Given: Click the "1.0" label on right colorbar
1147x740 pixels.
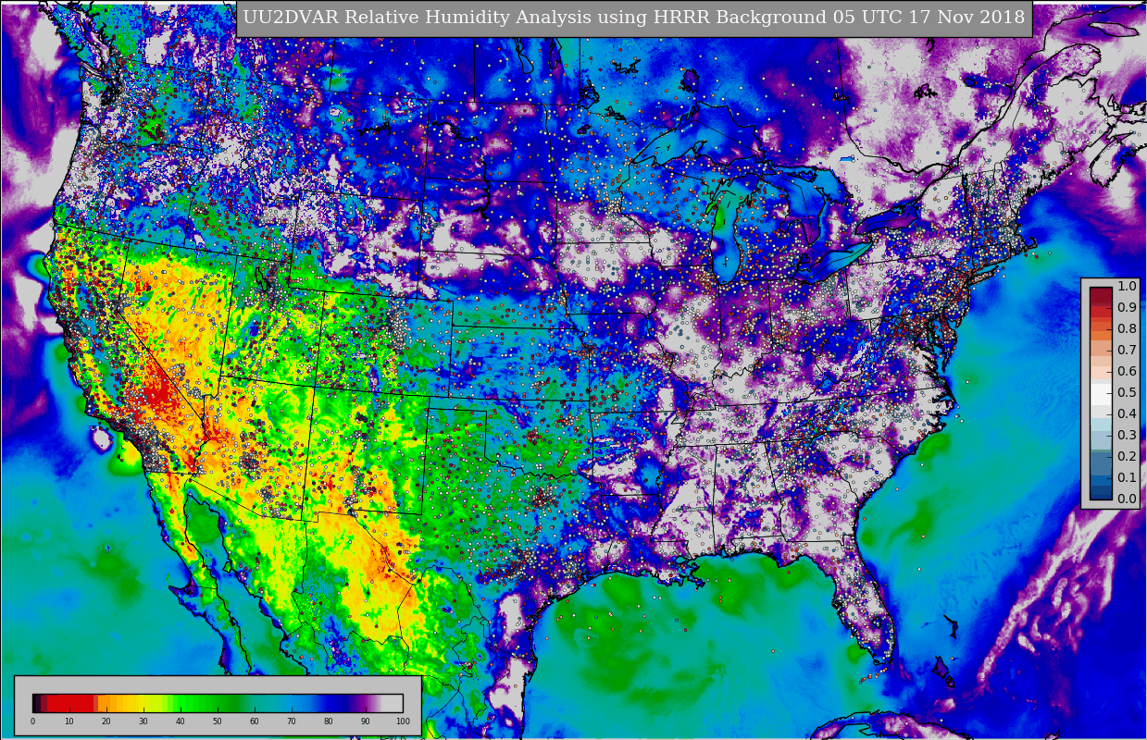Looking at the screenshot, I should [x=1127, y=286].
